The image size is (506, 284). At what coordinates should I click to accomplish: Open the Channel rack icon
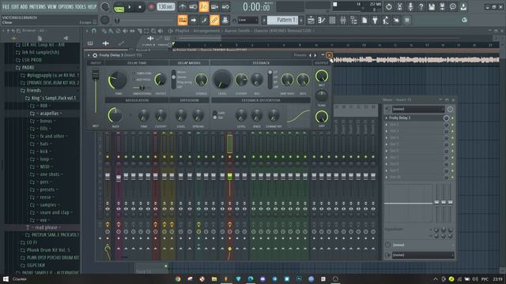pos(332,21)
